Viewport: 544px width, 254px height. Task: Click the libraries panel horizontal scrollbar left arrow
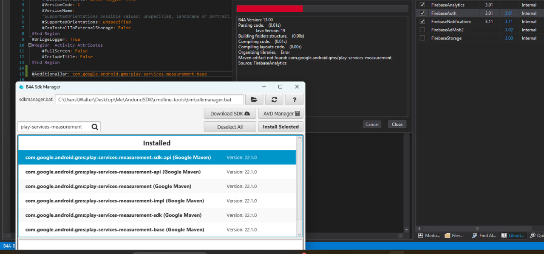[419, 229]
